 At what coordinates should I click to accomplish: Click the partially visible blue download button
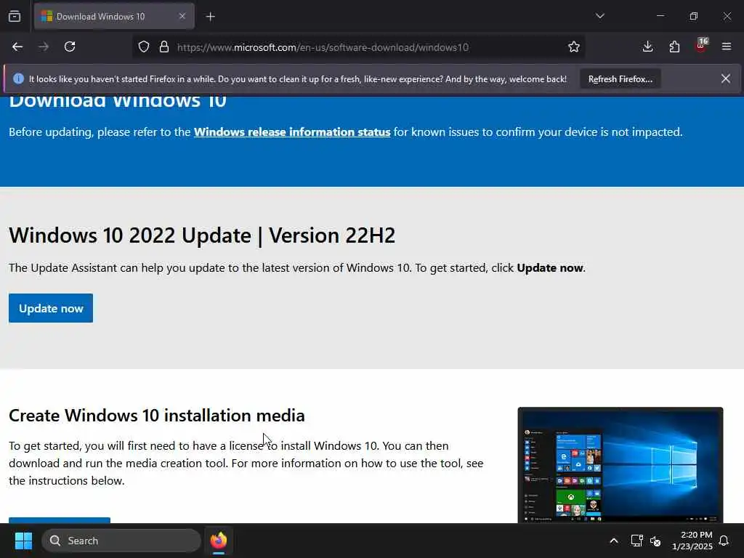[60, 520]
